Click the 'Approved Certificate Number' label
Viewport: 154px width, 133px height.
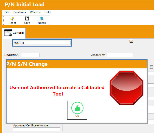tap(31, 125)
